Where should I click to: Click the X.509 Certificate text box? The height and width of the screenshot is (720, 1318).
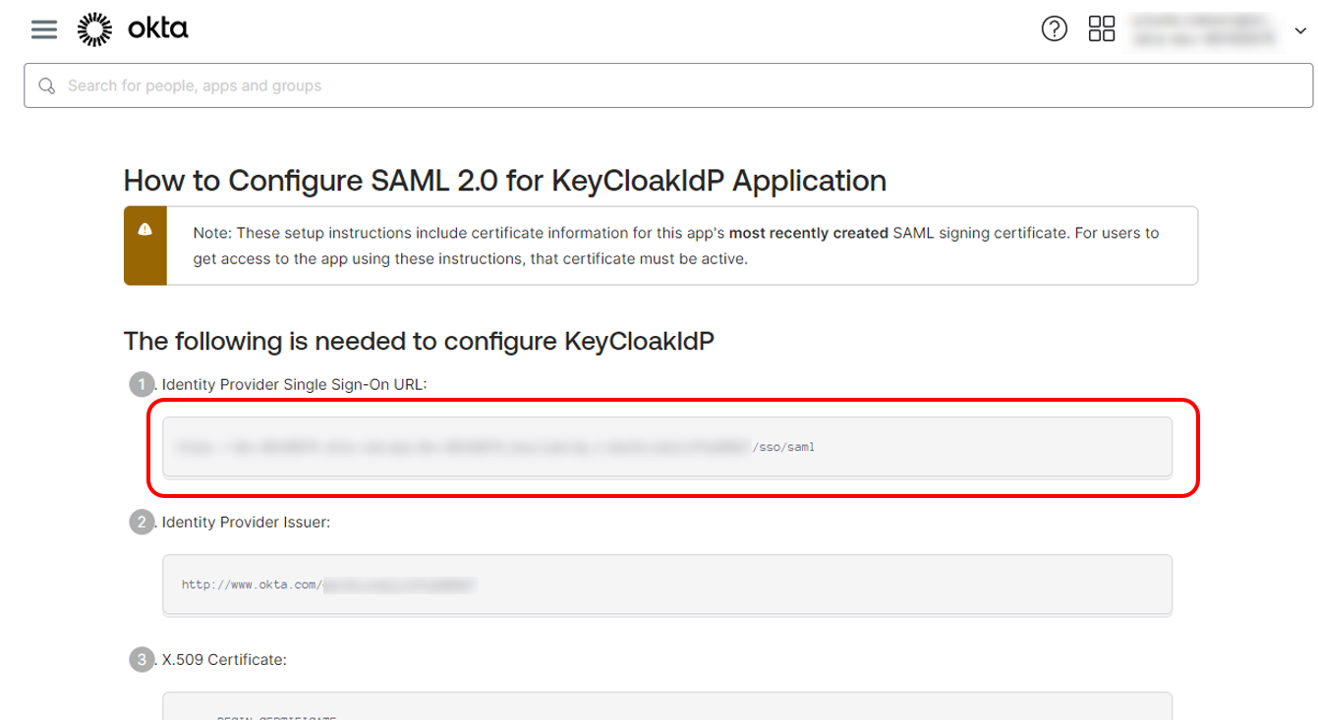tap(667, 706)
